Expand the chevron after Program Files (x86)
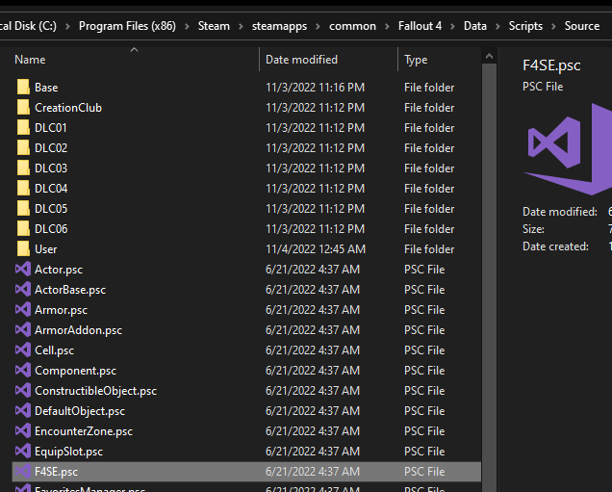The width and height of the screenshot is (612, 492). point(187,26)
